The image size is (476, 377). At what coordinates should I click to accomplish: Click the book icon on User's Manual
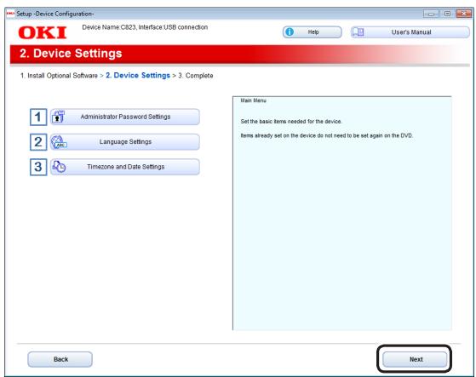[x=358, y=32]
